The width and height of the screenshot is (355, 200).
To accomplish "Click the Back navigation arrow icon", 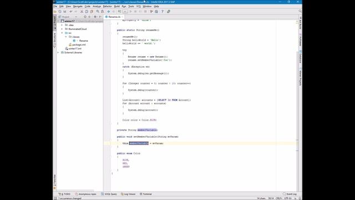I will (x=109, y=11).
